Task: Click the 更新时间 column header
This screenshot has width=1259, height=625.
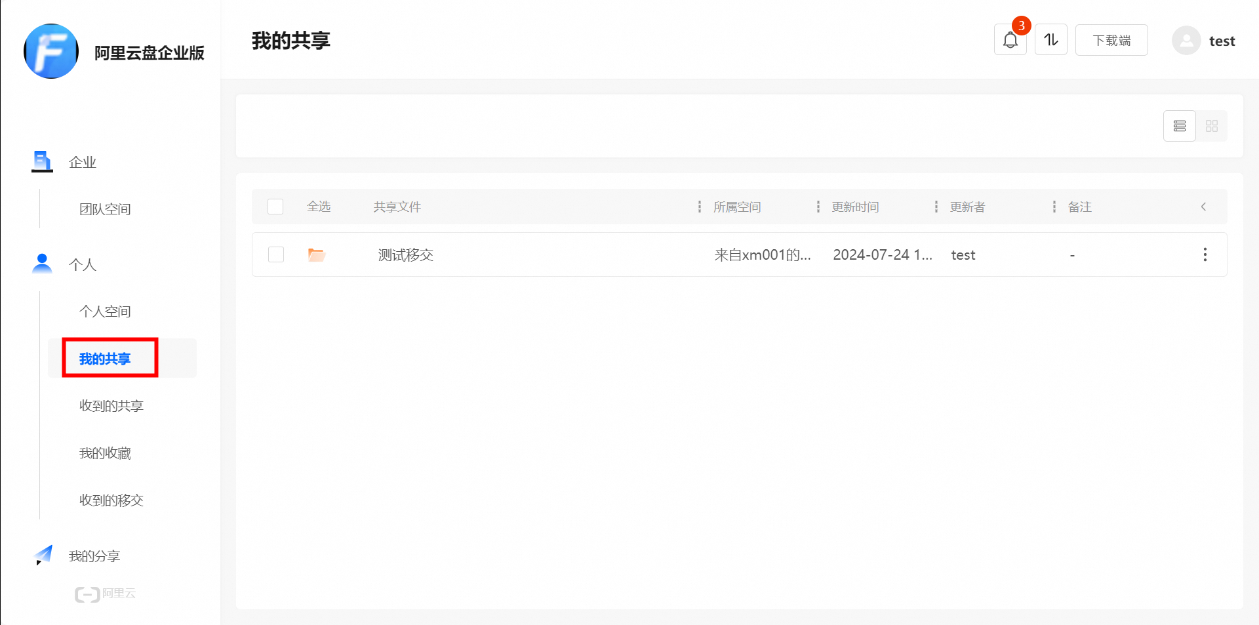Action: pyautogui.click(x=855, y=207)
